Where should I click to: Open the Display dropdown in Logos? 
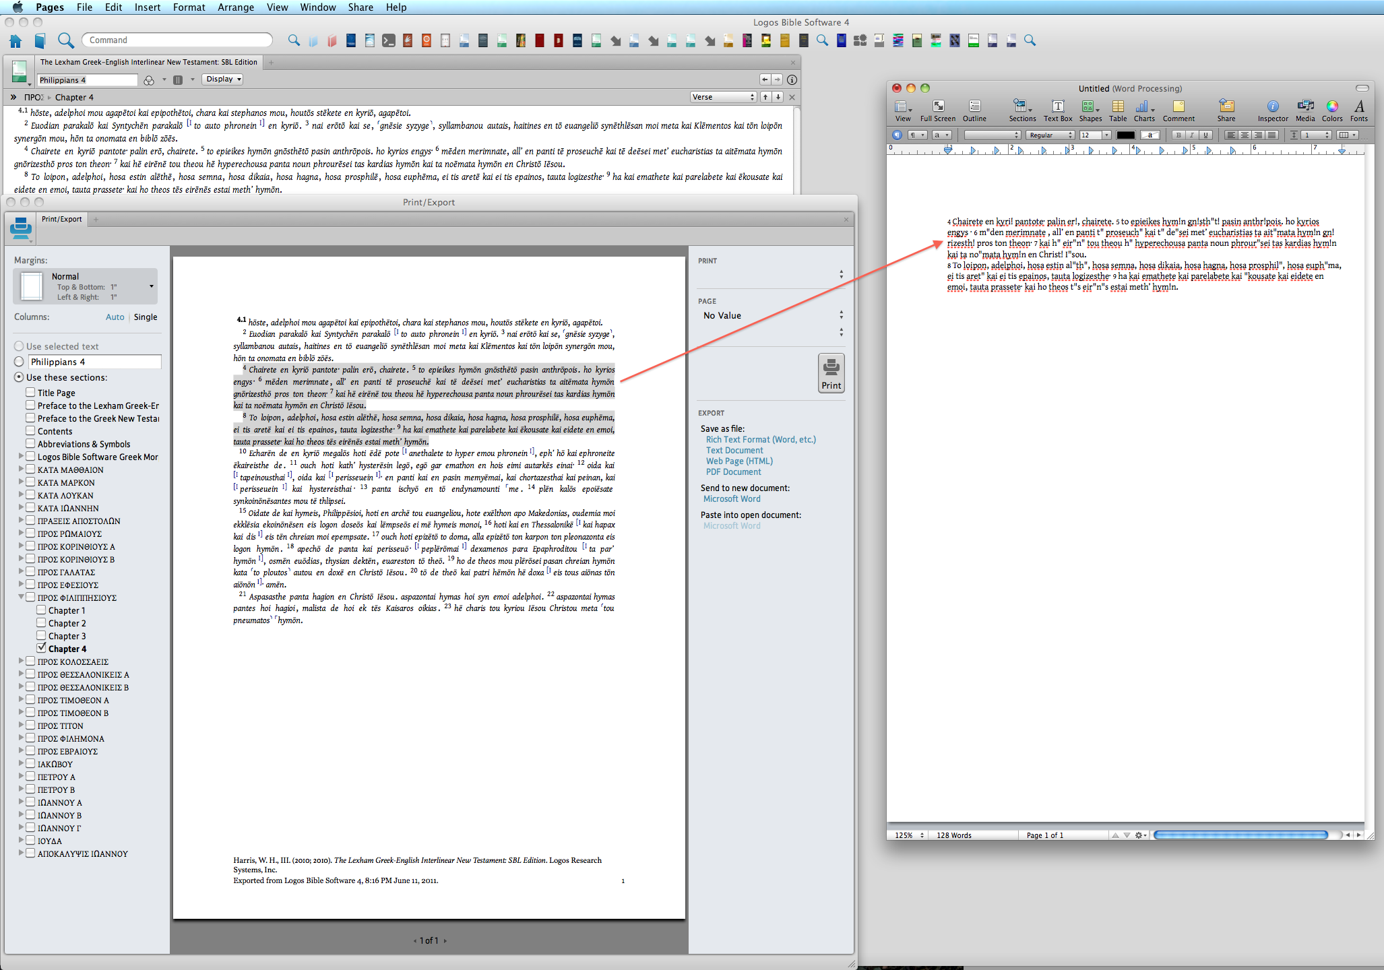pos(222,79)
